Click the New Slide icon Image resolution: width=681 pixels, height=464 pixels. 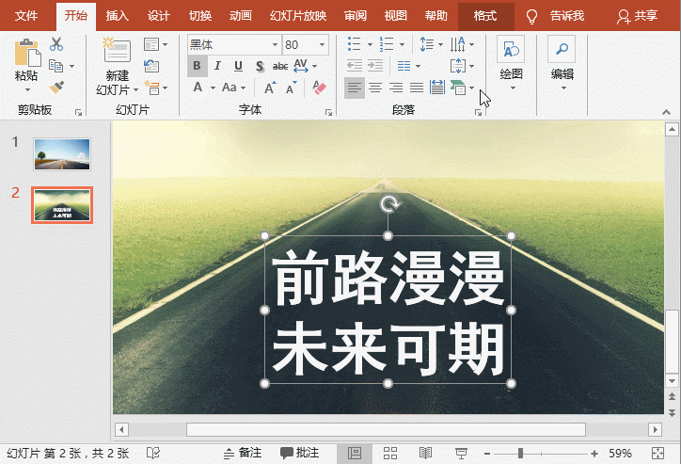[117, 49]
